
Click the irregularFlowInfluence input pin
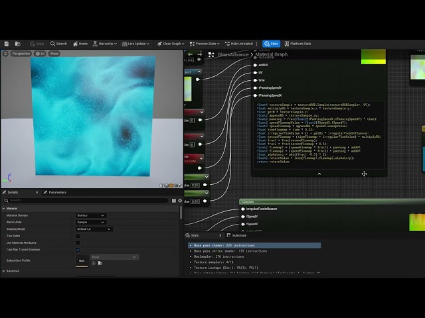click(243, 209)
